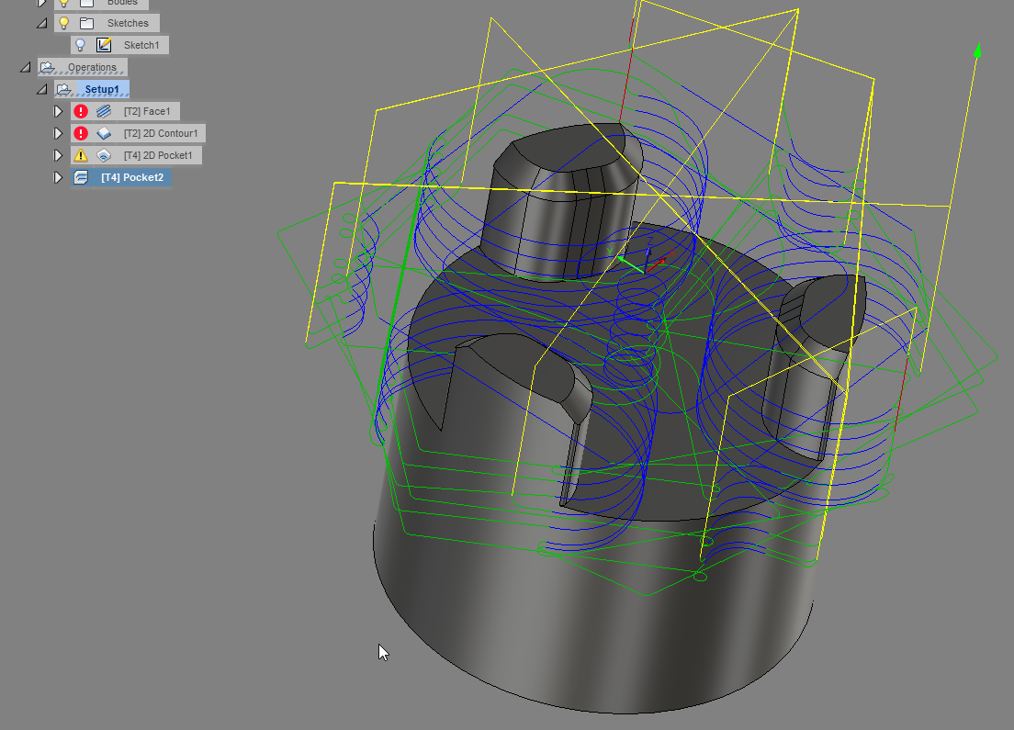Toggle Sketch1 visibility light bulb
This screenshot has height=730, width=1014.
click(x=81, y=45)
